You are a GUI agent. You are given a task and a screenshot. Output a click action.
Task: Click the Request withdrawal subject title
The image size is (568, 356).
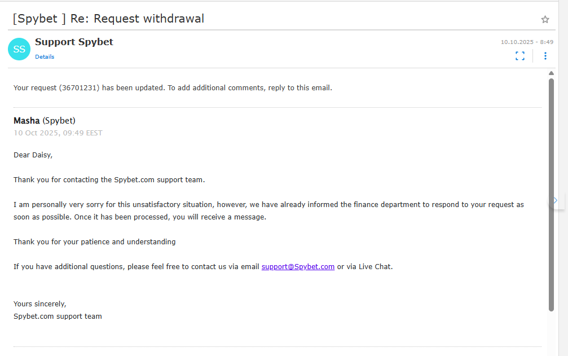point(108,19)
